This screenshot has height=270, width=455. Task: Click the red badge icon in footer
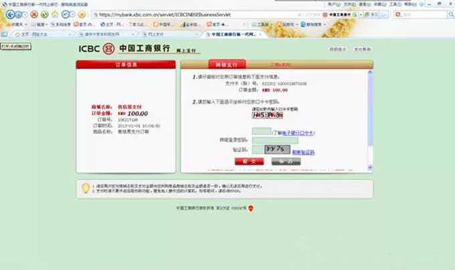(x=251, y=208)
